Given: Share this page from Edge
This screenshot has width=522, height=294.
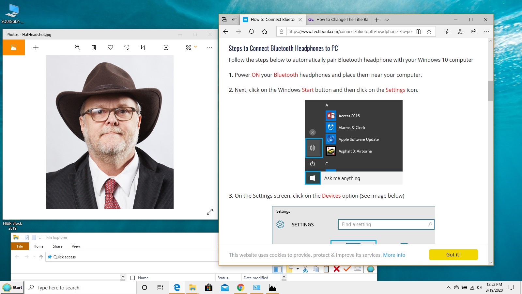Looking at the screenshot, I should point(473,31).
